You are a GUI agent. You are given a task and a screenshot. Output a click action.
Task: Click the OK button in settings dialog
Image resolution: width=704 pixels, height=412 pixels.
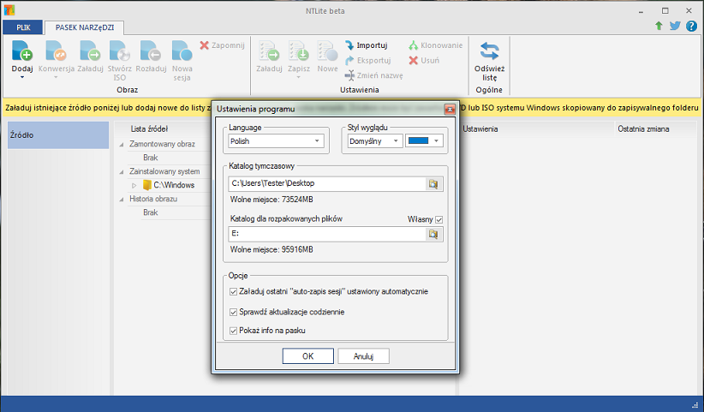308,356
